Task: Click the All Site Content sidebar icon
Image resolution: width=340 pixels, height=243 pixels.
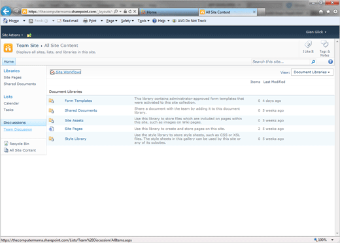Action: (x=6, y=150)
